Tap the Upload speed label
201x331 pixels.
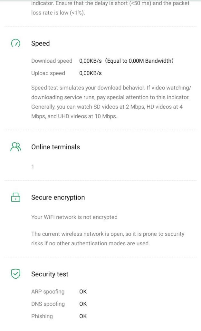[x=48, y=73]
